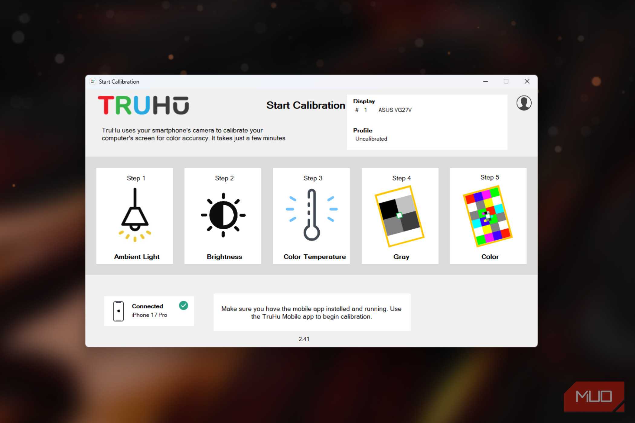Click the Brightness sun icon

(x=223, y=215)
